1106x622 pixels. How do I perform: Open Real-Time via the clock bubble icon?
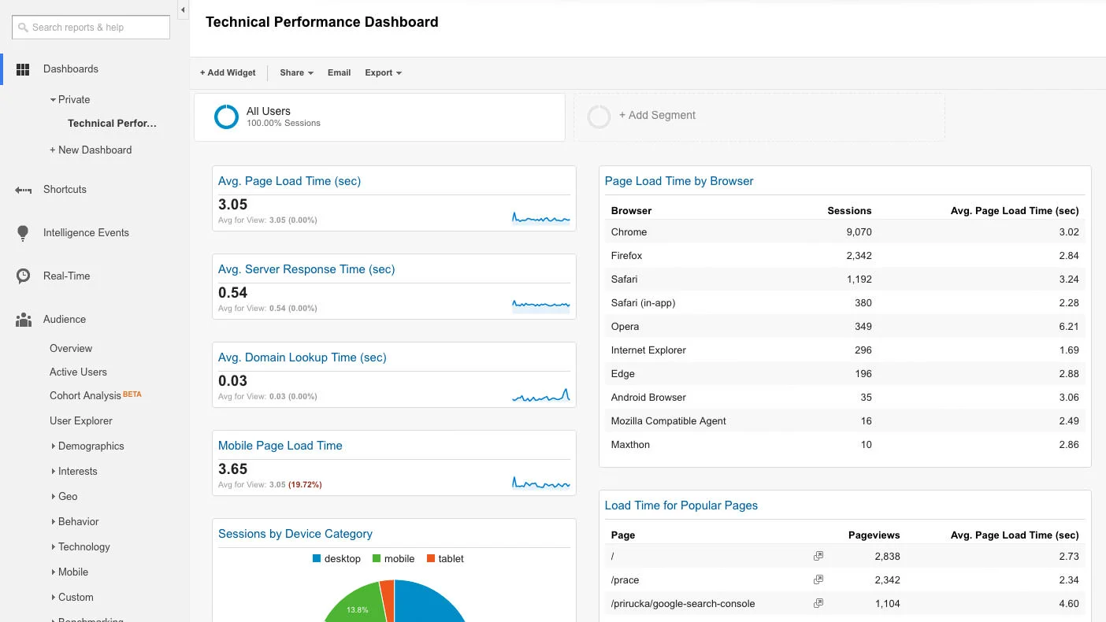(x=22, y=276)
